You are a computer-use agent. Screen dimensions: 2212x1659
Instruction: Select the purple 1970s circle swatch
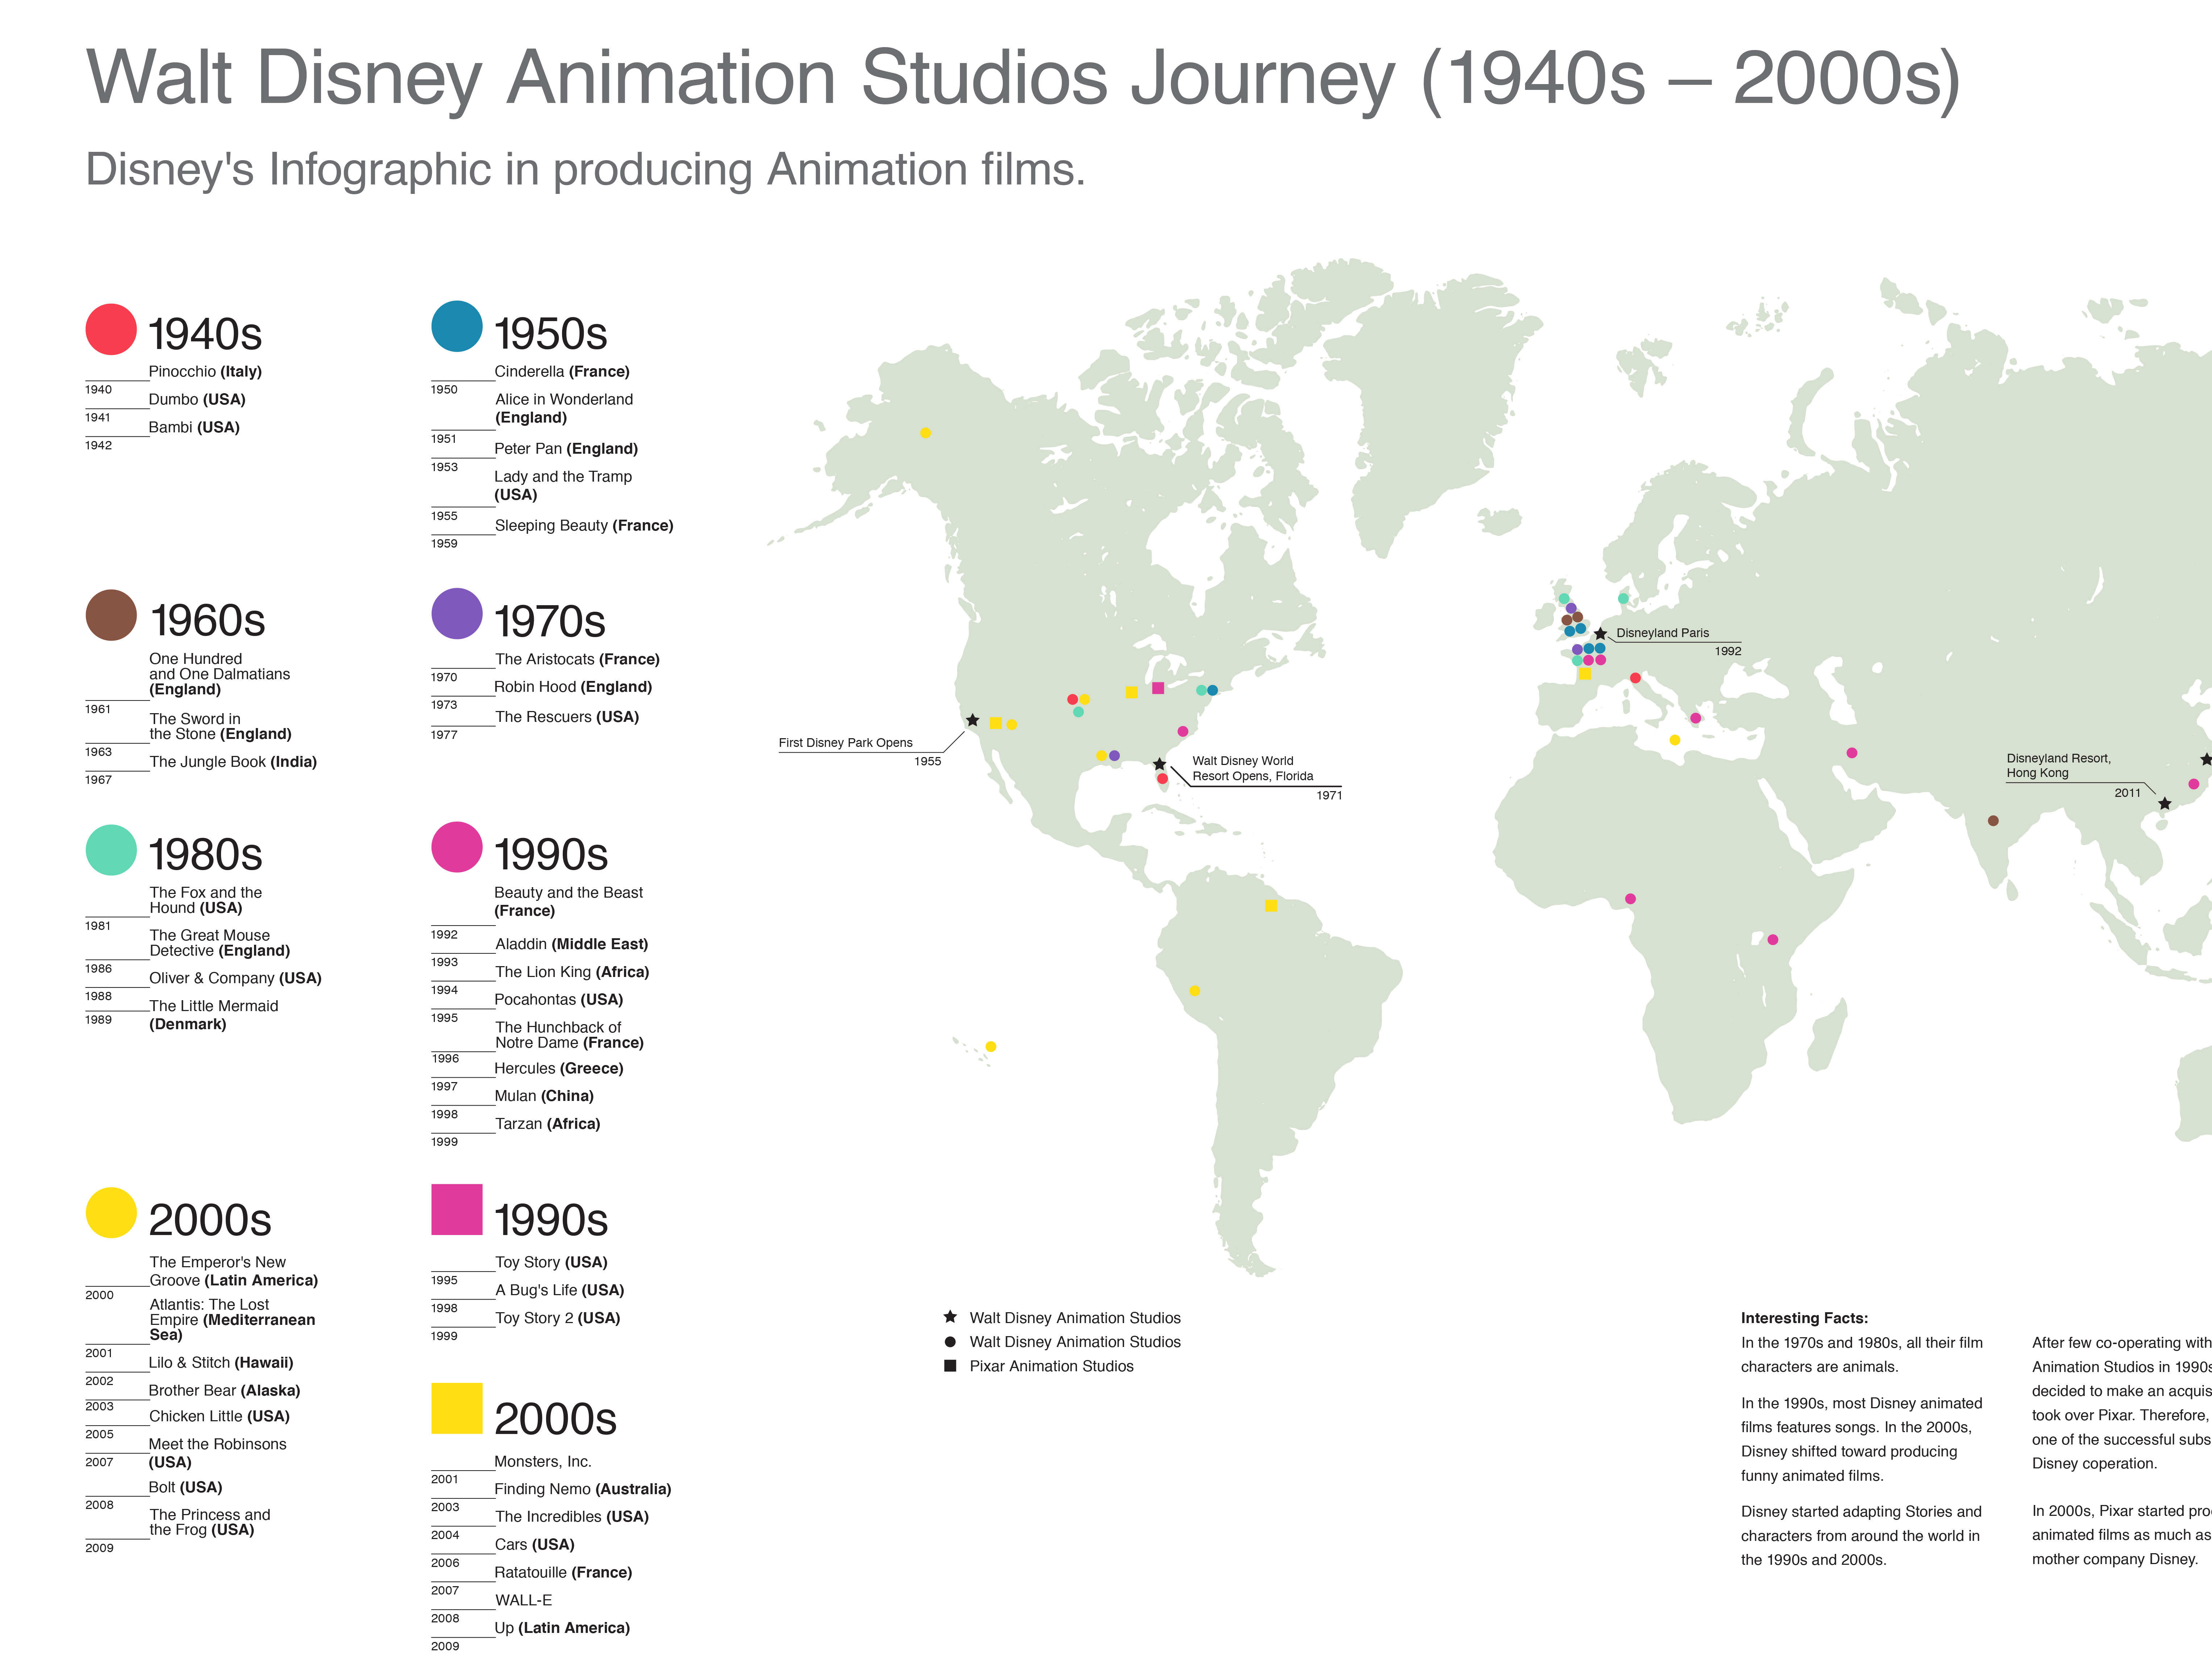(x=457, y=614)
